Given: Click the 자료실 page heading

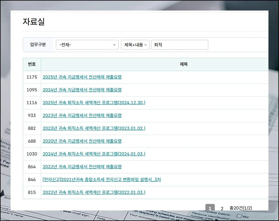Looking at the screenshot, I should click(34, 22).
